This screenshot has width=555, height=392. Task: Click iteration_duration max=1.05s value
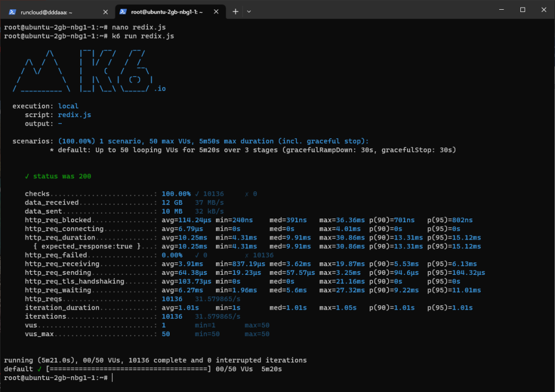(338, 308)
